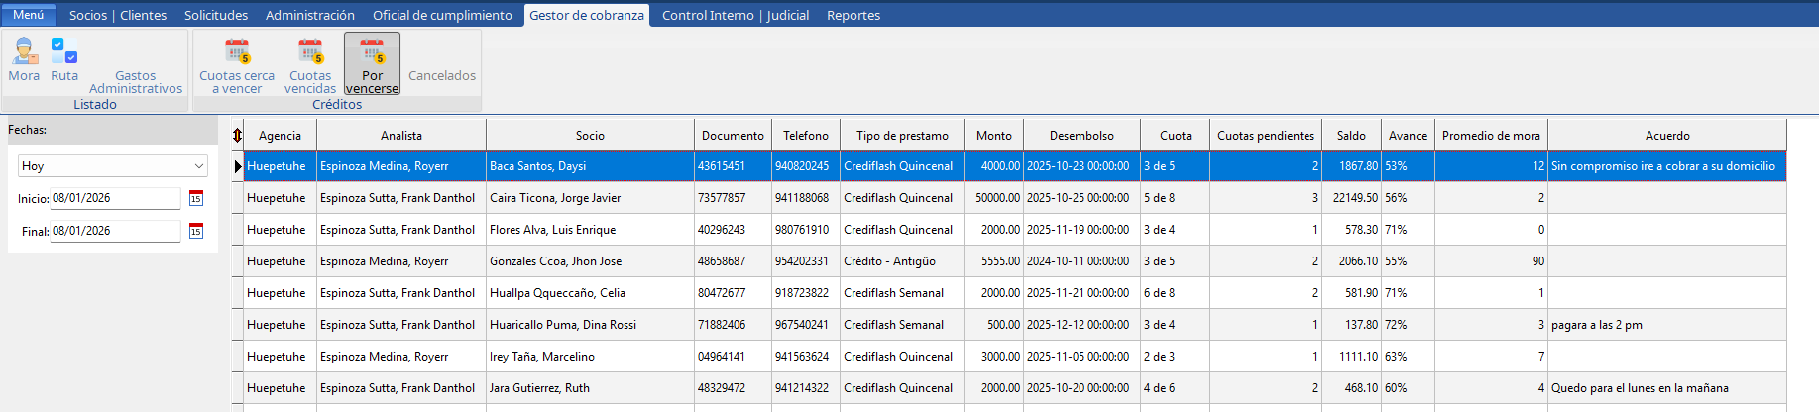Select Cuotas vencidas calendar icon
The image size is (1819, 412).
(x=310, y=51)
